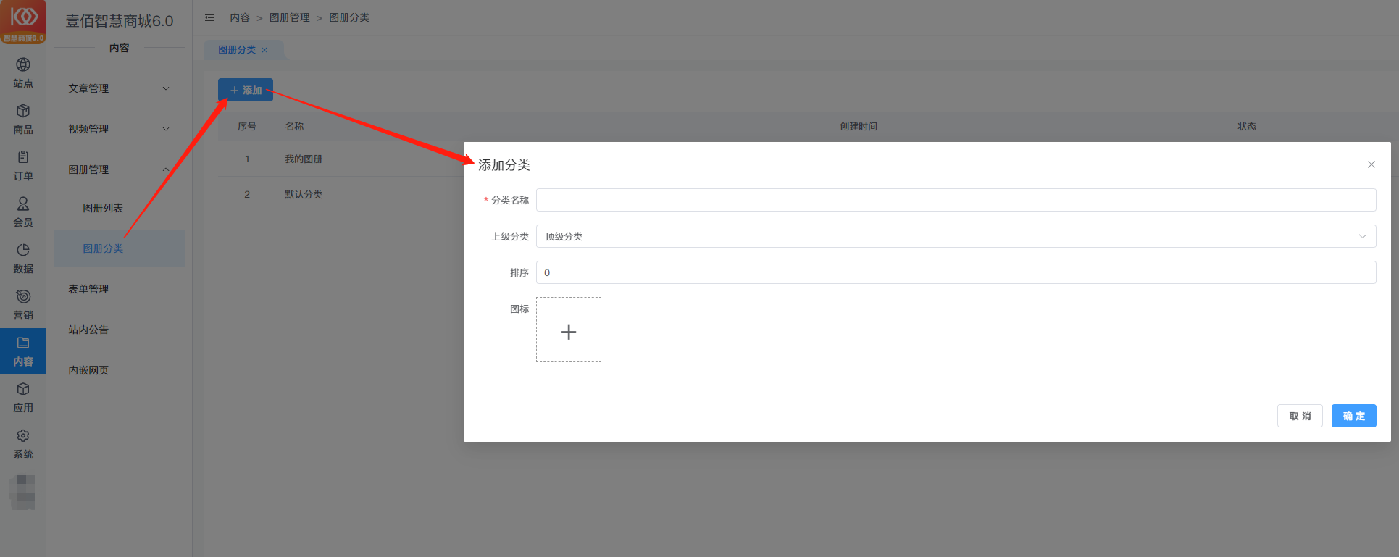This screenshot has width=1399, height=557.
Task: Click the user avatar in sidebar
Action: (23, 492)
